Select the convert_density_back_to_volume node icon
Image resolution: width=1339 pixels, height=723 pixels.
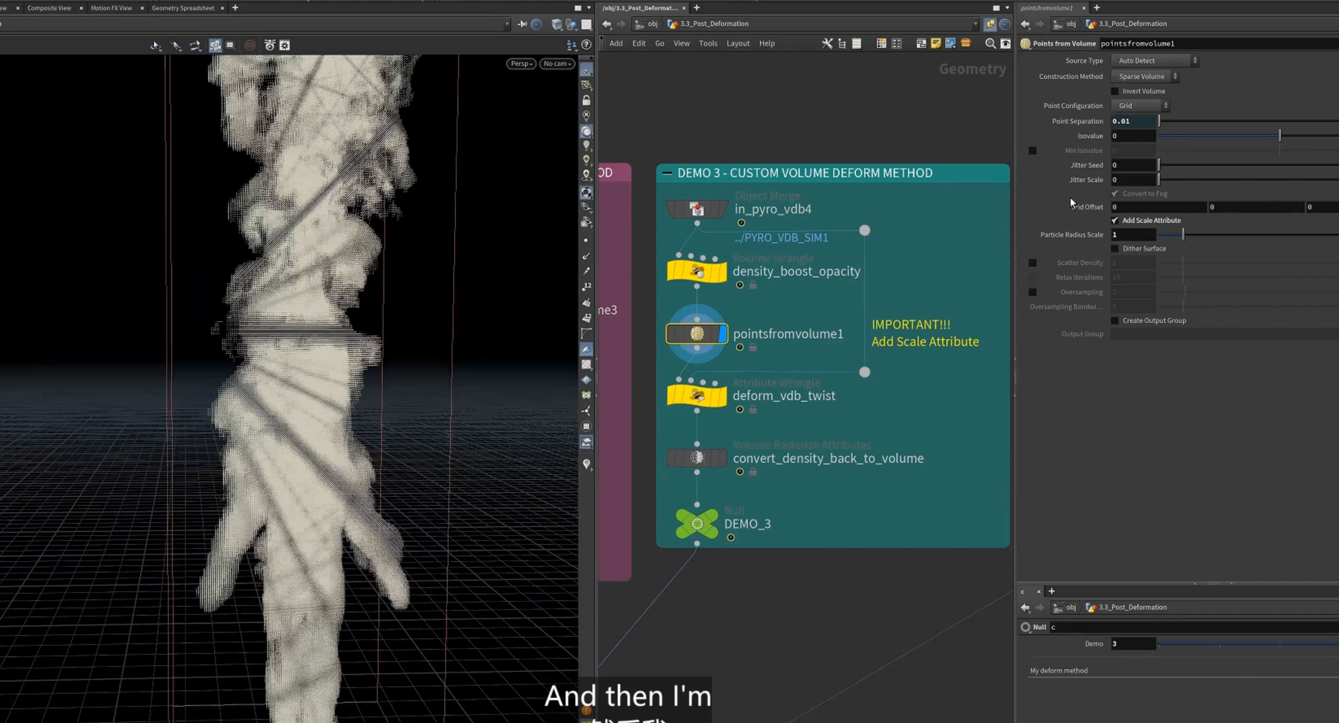(x=697, y=458)
